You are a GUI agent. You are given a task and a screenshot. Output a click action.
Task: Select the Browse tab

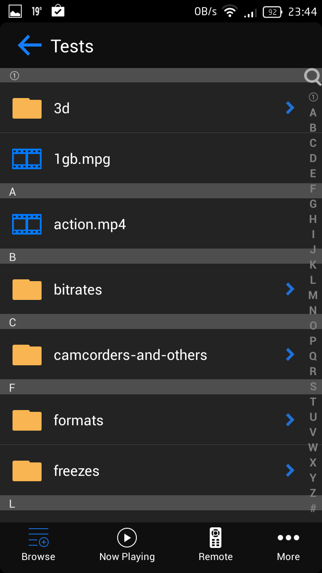38,544
